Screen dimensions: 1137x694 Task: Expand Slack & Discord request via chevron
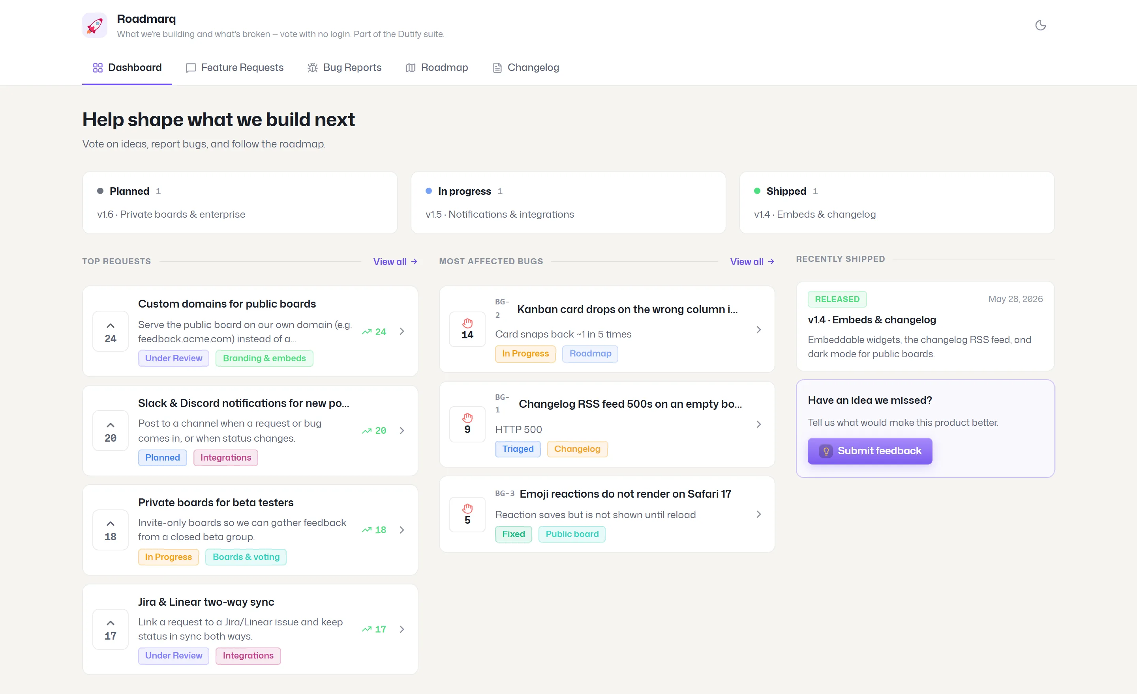(x=402, y=431)
